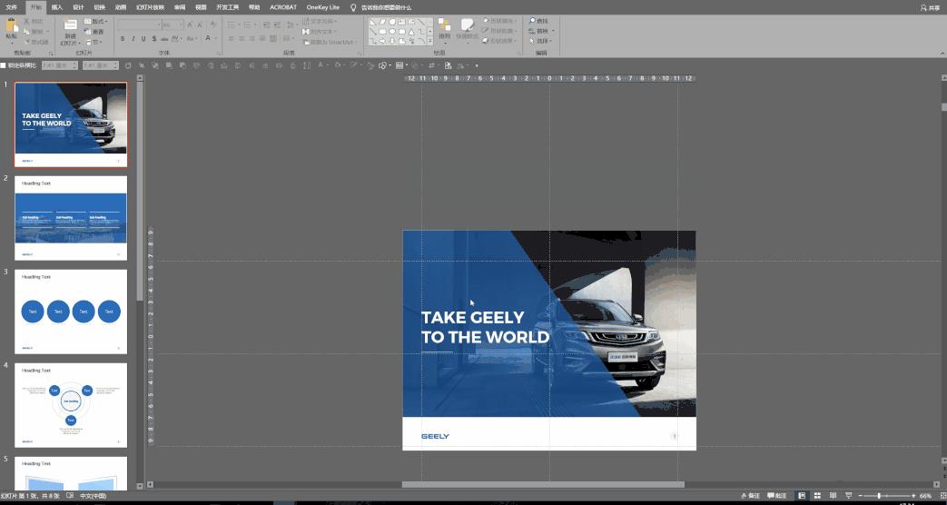Open the Arrange (排列) tool
The height and width of the screenshot is (505, 947).
click(444, 28)
